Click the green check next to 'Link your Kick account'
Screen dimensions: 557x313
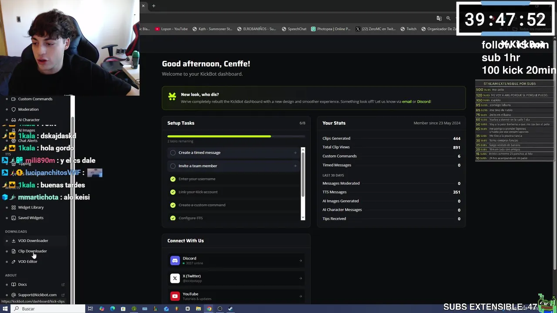[x=173, y=192]
